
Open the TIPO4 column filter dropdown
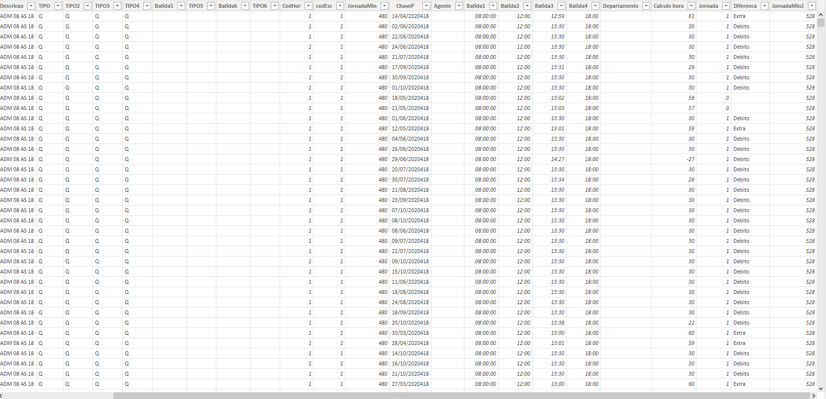(147, 6)
